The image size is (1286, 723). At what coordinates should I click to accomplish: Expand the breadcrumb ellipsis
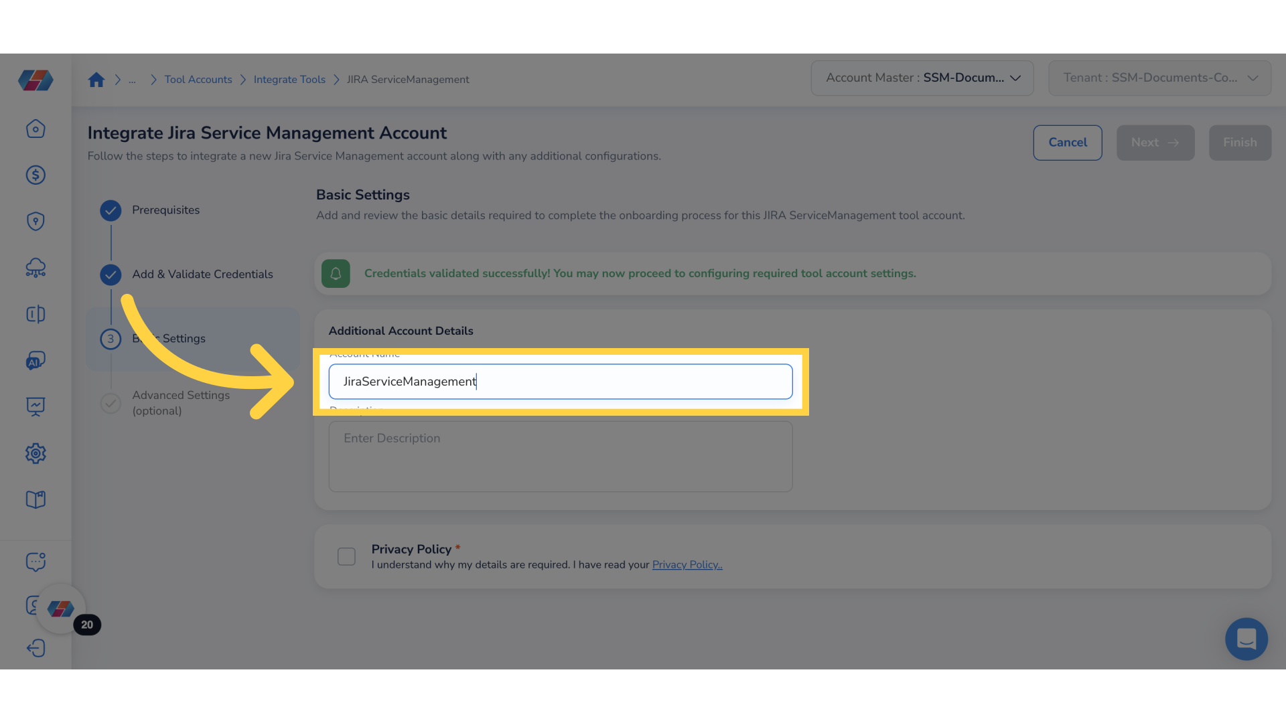coord(132,80)
